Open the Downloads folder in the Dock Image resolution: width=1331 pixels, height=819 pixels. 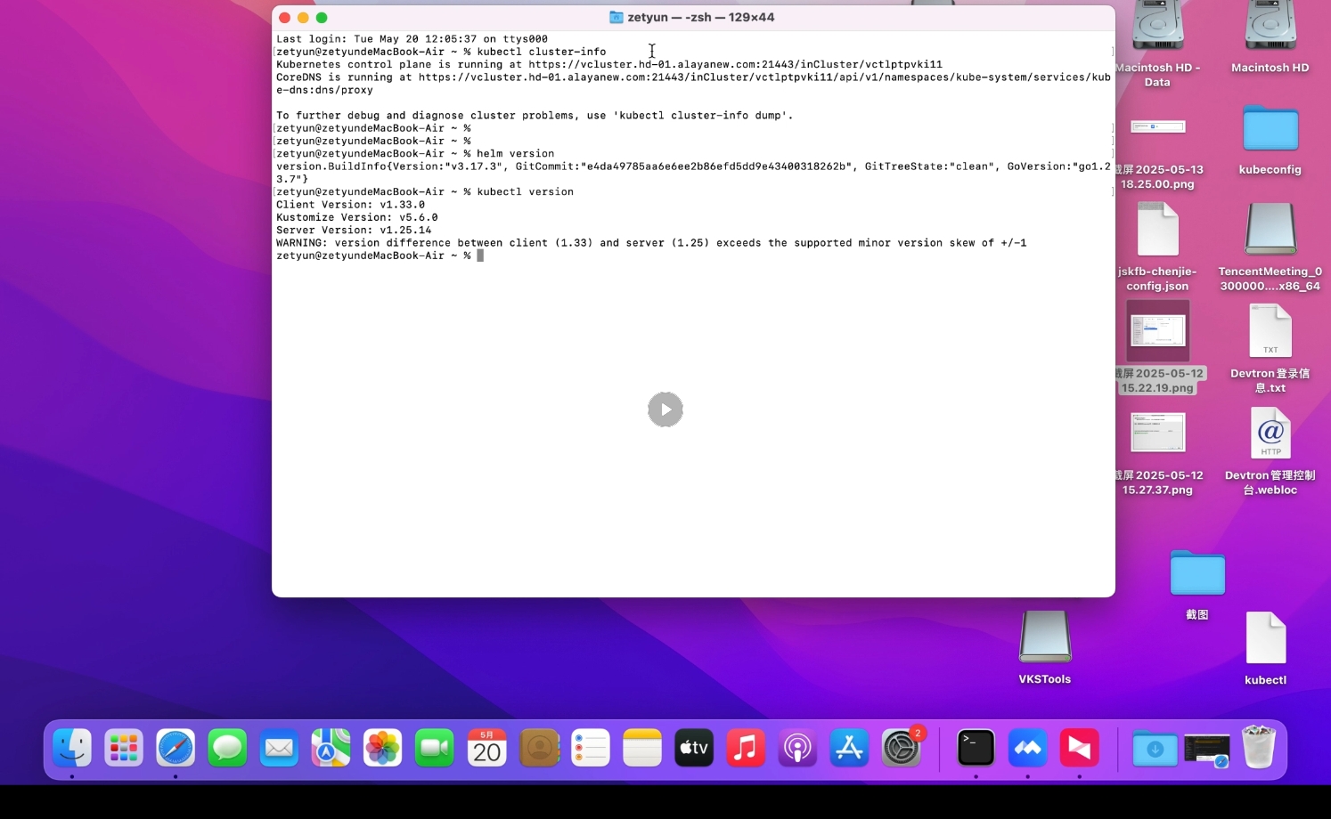[x=1155, y=748]
